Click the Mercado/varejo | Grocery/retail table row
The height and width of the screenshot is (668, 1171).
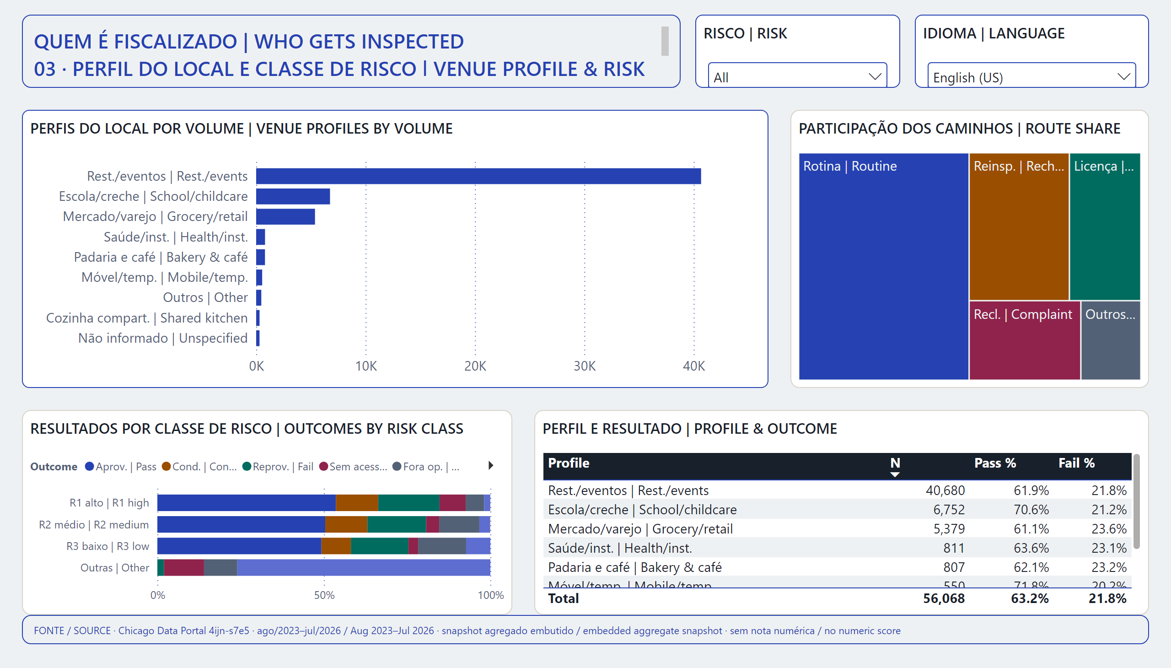coord(837,529)
